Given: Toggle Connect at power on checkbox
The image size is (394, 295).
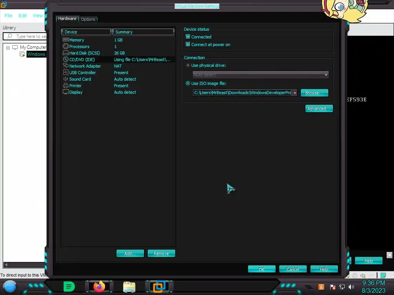Looking at the screenshot, I should click(x=188, y=45).
